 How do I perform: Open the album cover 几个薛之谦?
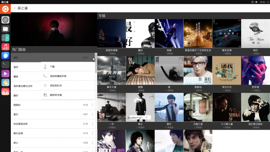[227, 107]
